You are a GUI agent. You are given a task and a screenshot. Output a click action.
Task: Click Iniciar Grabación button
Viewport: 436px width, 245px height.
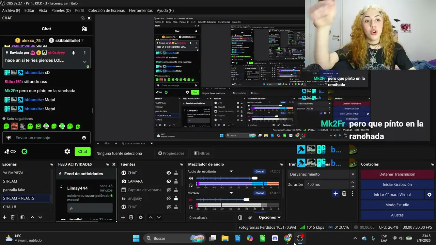point(397,184)
